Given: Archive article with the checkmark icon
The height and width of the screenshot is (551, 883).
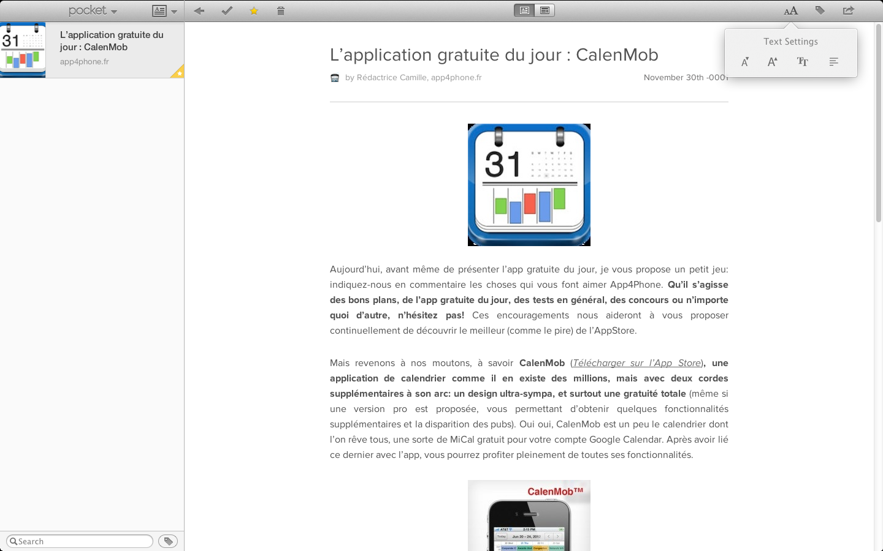Looking at the screenshot, I should tap(227, 11).
